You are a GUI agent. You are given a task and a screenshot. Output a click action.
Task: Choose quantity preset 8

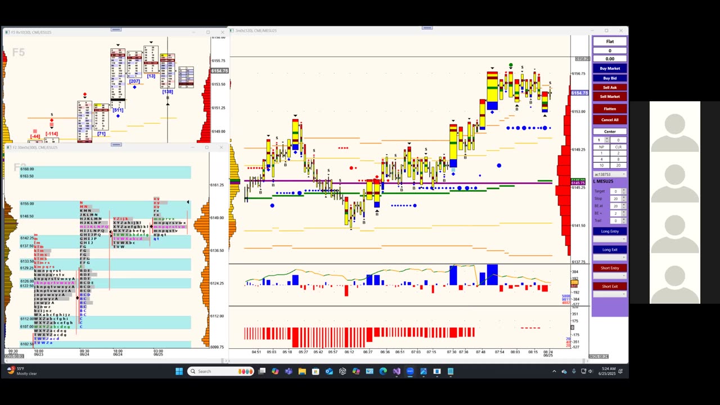(618, 159)
